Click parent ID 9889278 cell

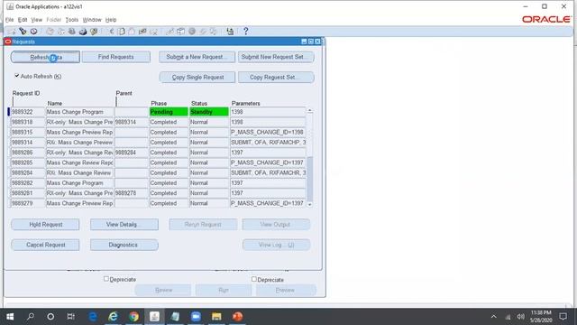[x=132, y=193]
